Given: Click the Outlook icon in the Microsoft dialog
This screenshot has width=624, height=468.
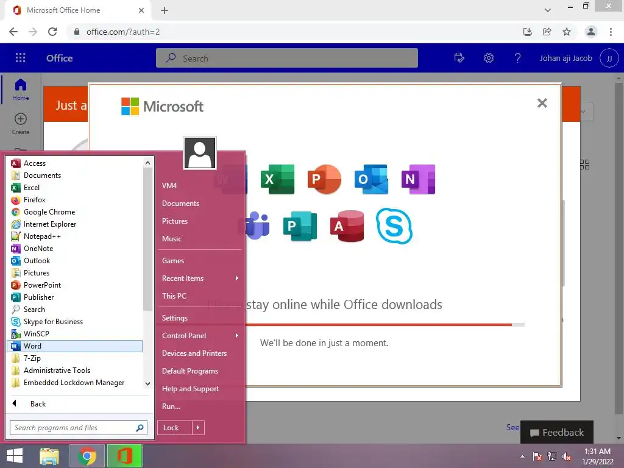Looking at the screenshot, I should pos(371,179).
